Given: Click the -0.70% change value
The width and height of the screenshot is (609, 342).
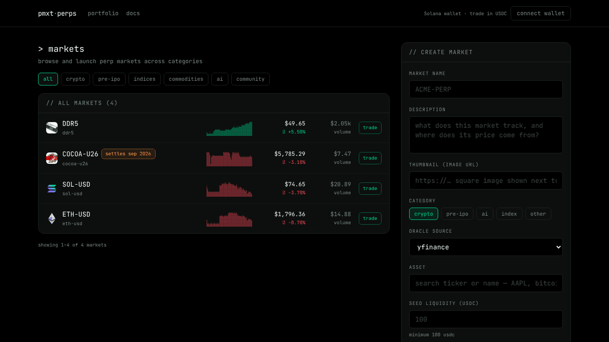Looking at the screenshot, I should pyautogui.click(x=294, y=223).
